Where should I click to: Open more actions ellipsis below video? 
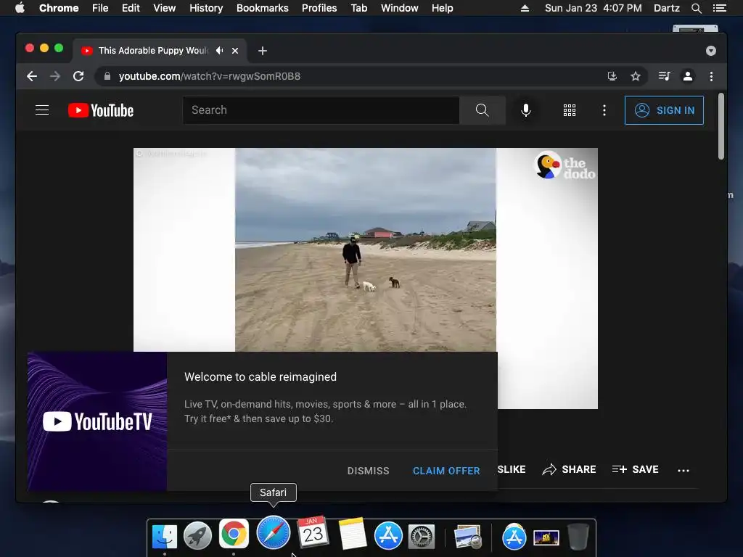click(684, 470)
